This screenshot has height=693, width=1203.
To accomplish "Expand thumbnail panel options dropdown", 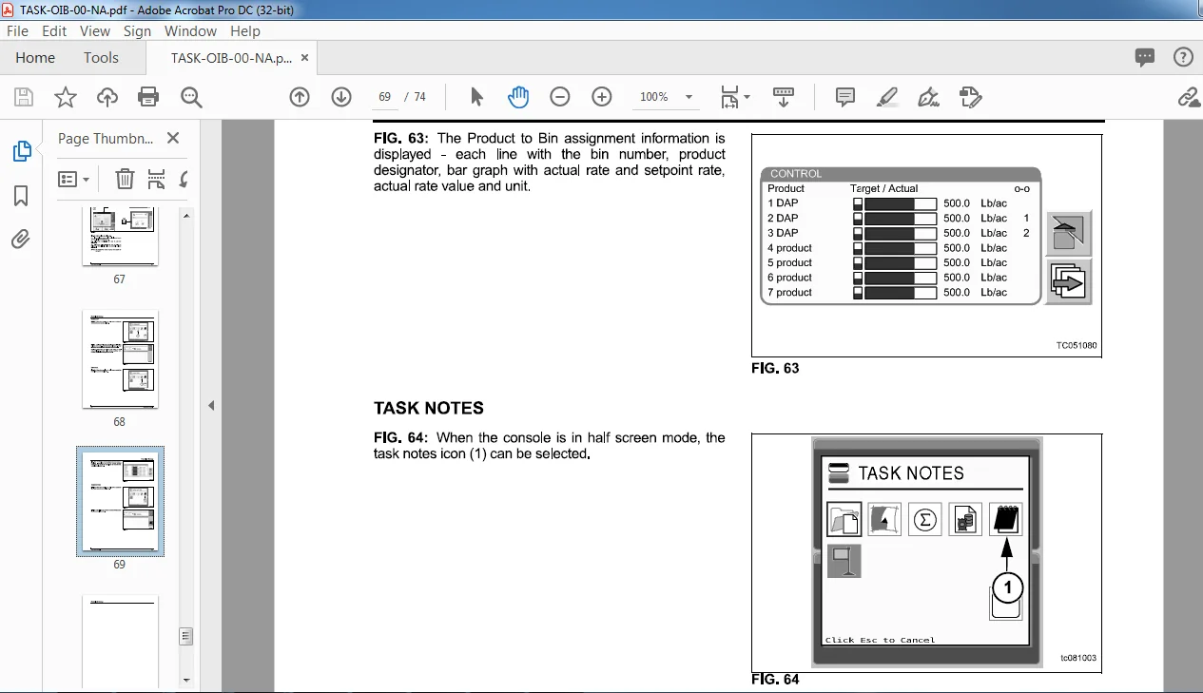I will click(74, 179).
